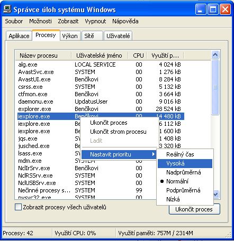This screenshot has height=241, width=234.
Task: Minimize the Task Manager window
Action: point(201,9)
